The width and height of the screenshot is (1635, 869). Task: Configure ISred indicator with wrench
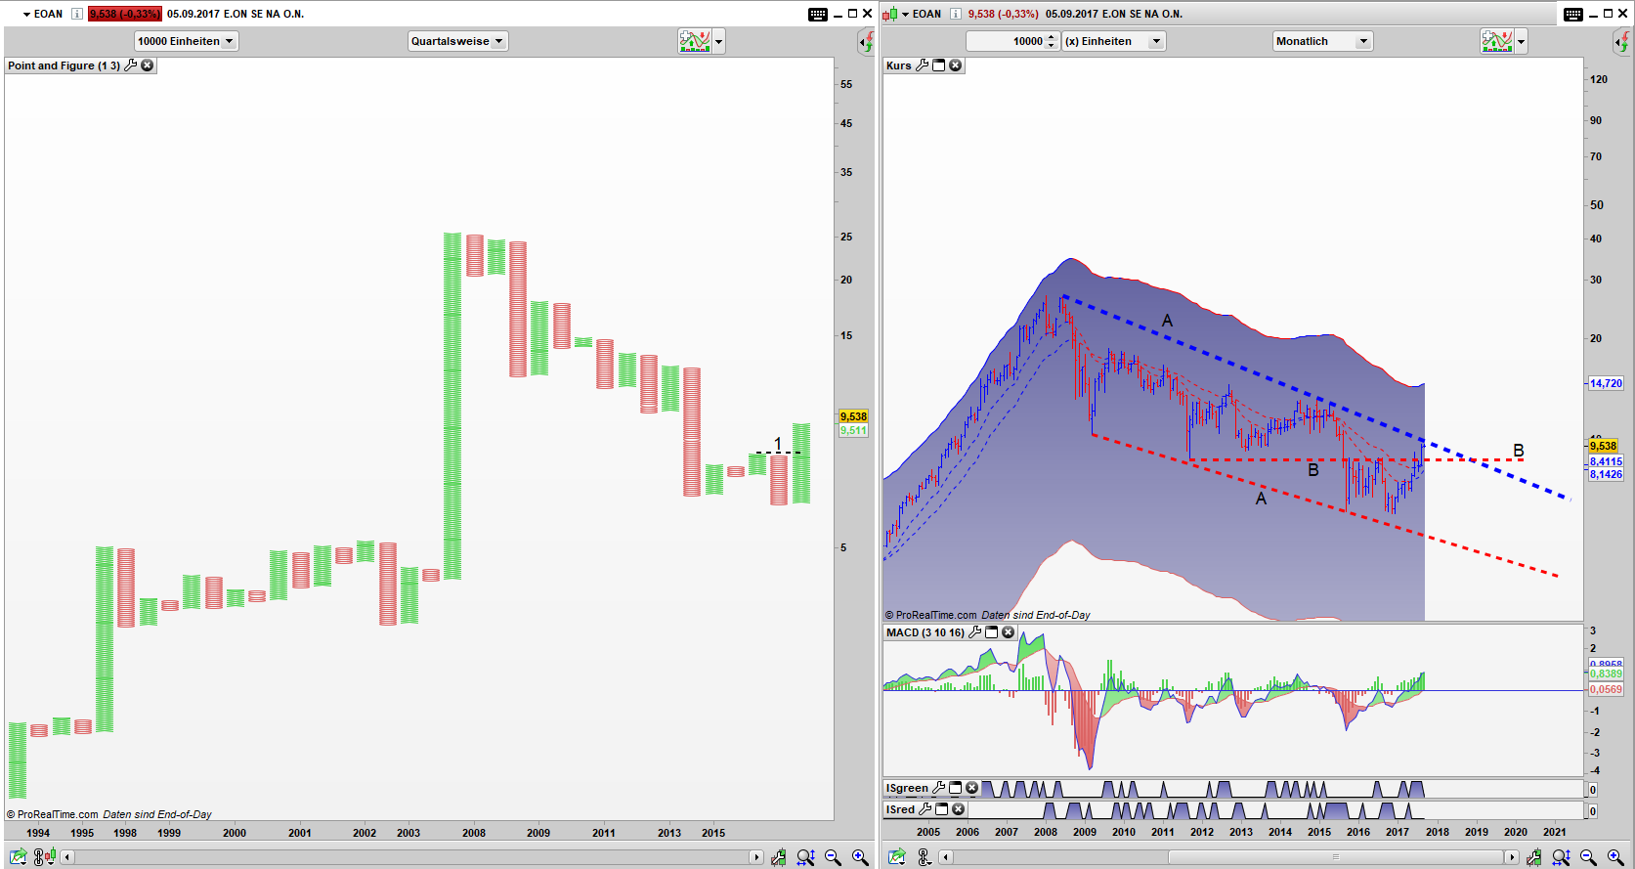pyautogui.click(x=925, y=809)
